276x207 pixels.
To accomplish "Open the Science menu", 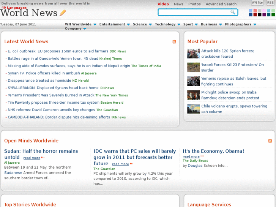I will 140,24.
